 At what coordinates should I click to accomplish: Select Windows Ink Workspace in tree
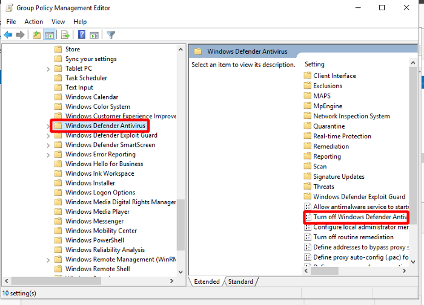(99, 173)
